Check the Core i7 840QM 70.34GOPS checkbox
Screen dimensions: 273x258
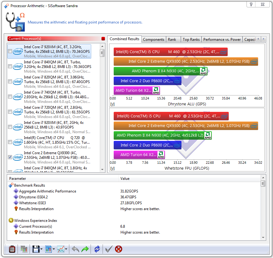tap(10, 66)
